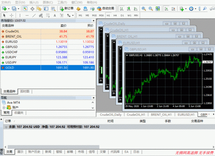Click the zoom out magnifier icon
This screenshot has height=156, width=215.
(150, 9)
